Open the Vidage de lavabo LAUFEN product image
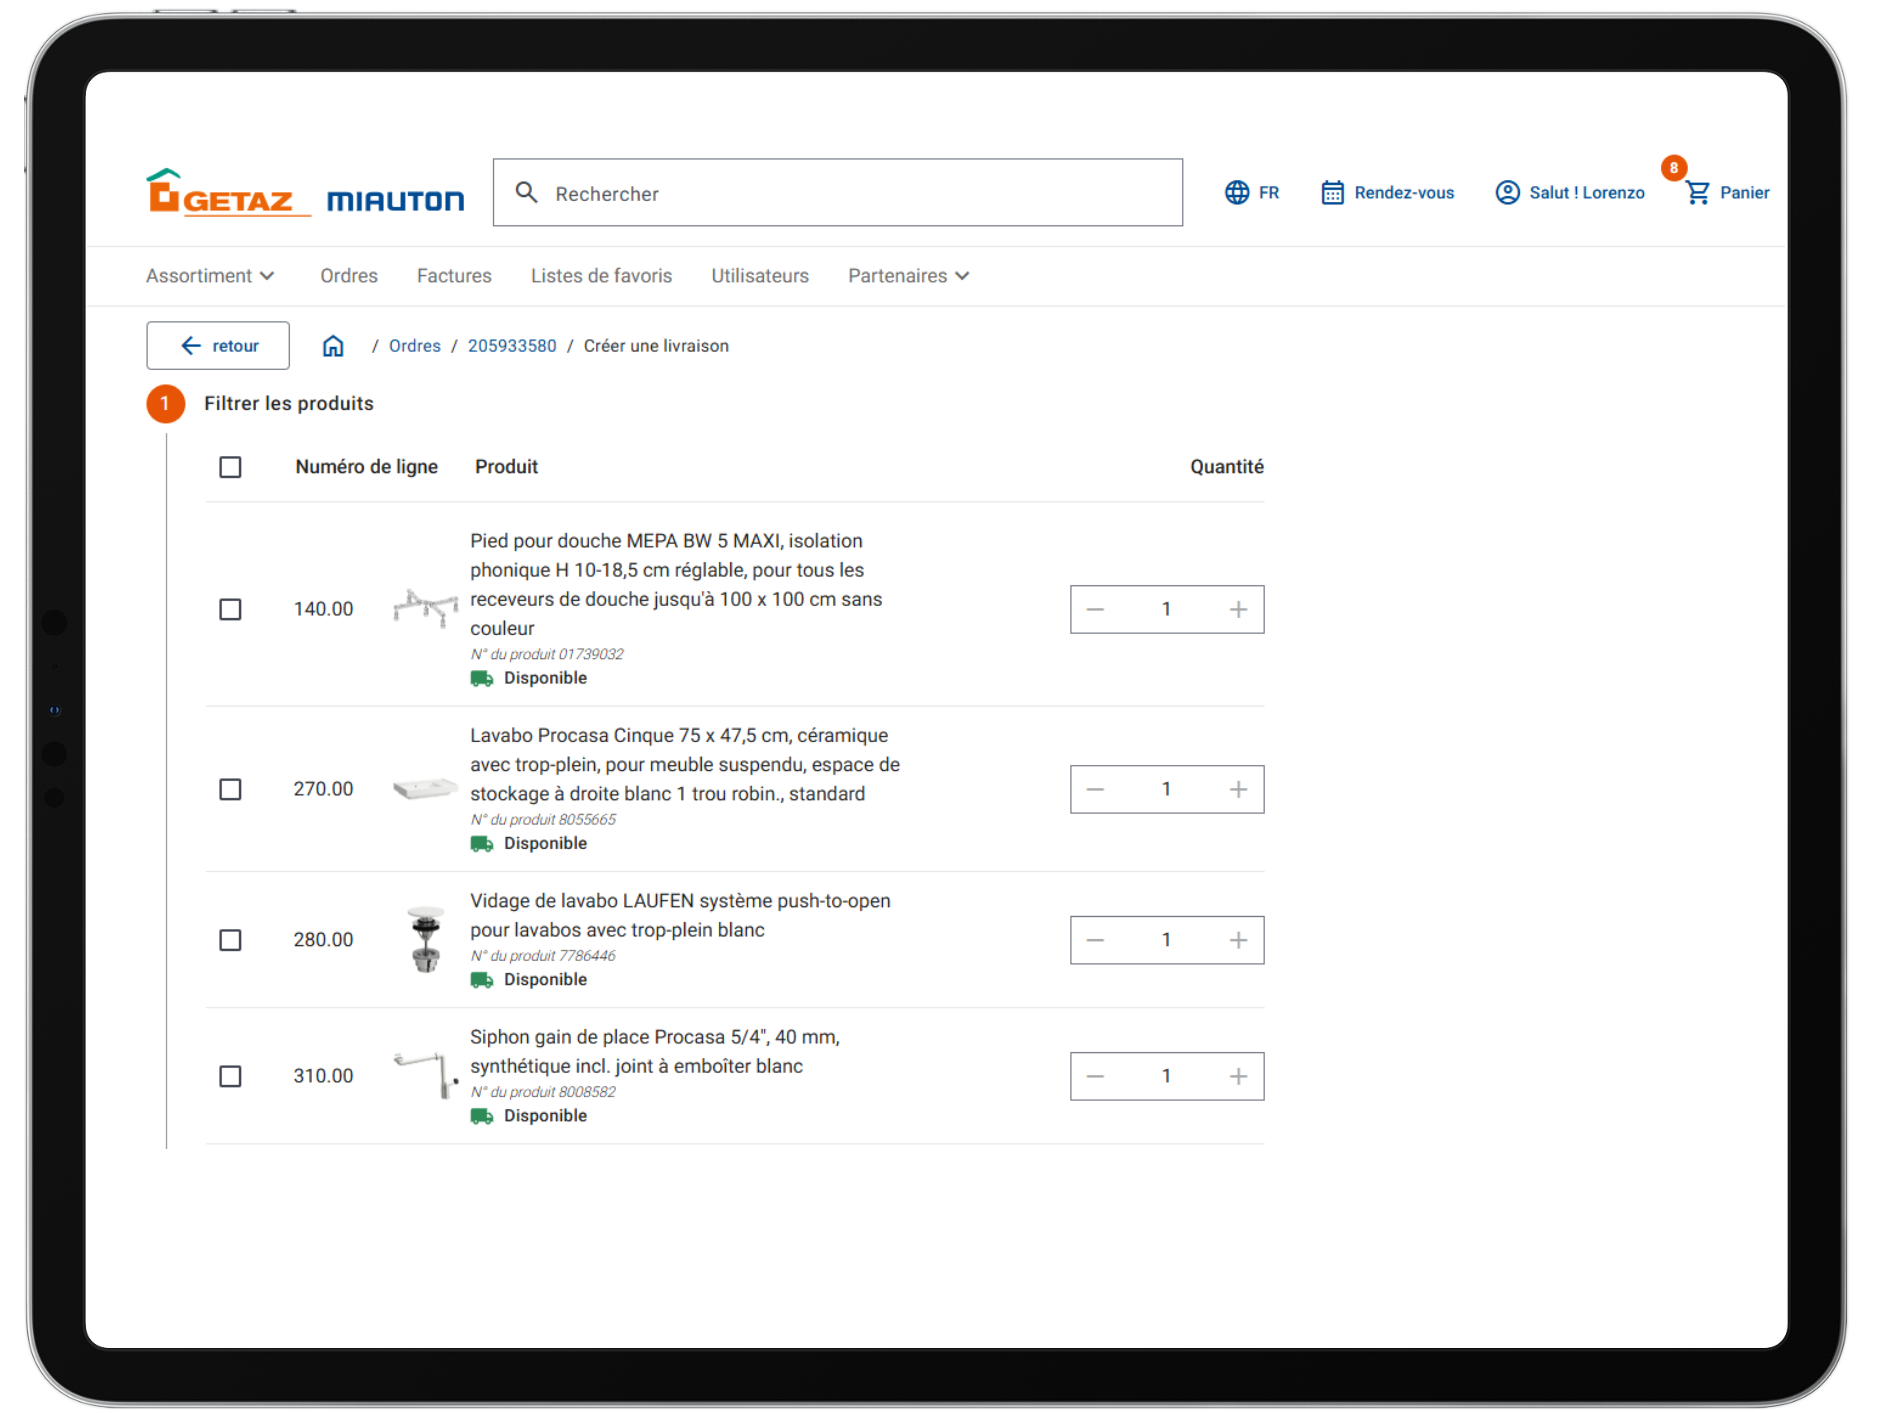The image size is (1883, 1413). tap(426, 940)
